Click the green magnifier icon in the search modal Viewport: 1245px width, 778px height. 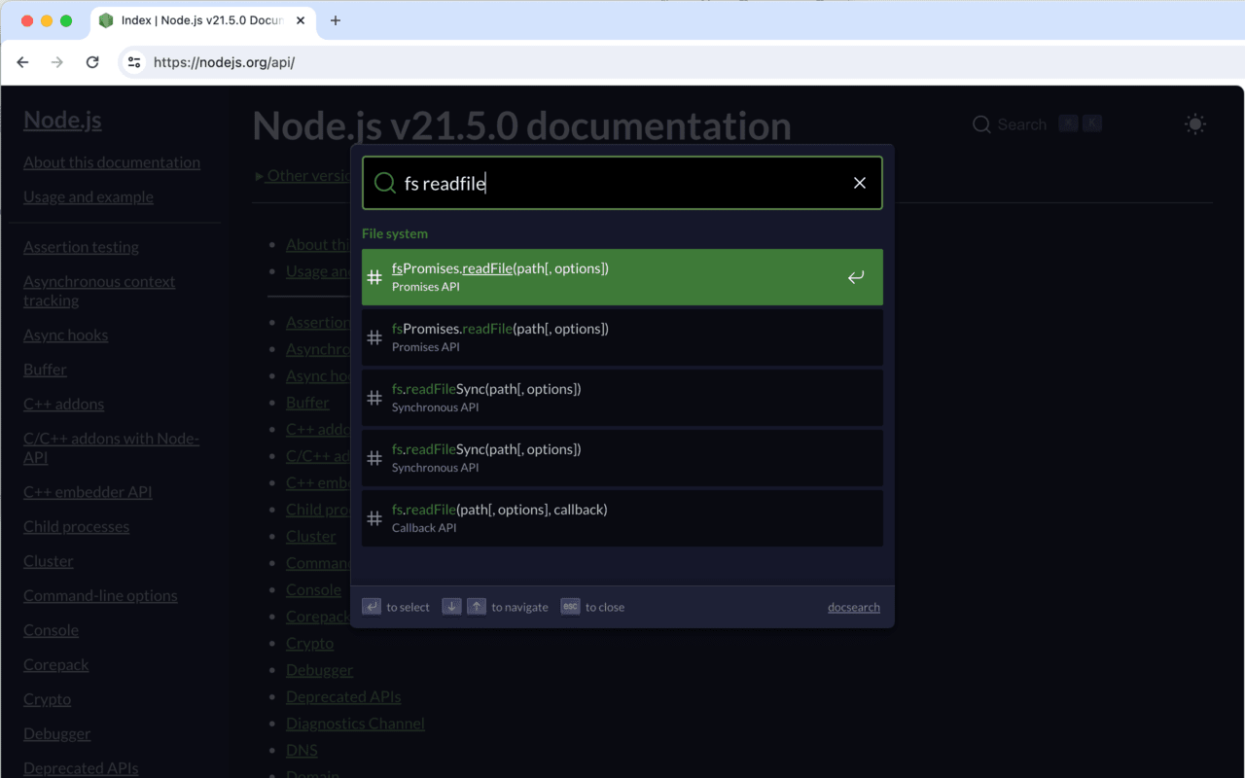pyautogui.click(x=384, y=183)
